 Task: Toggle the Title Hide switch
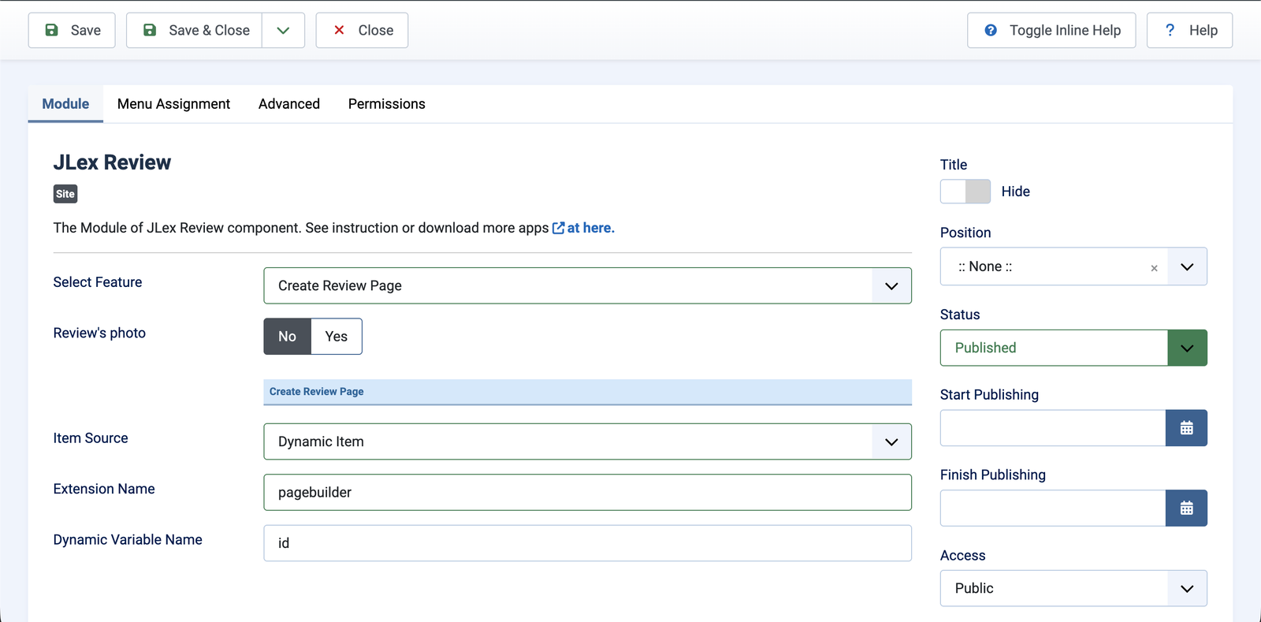pos(965,192)
